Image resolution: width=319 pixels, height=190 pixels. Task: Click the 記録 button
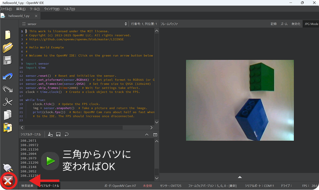click(x=274, y=24)
